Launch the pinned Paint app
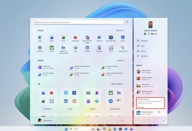The width and height of the screenshot is (192, 131). [x=76, y=49]
